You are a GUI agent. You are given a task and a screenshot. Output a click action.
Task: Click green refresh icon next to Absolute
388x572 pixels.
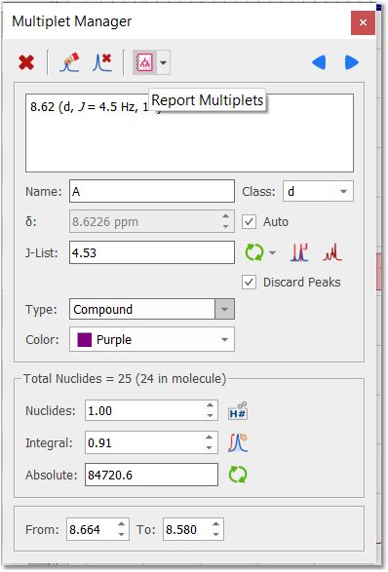238,475
